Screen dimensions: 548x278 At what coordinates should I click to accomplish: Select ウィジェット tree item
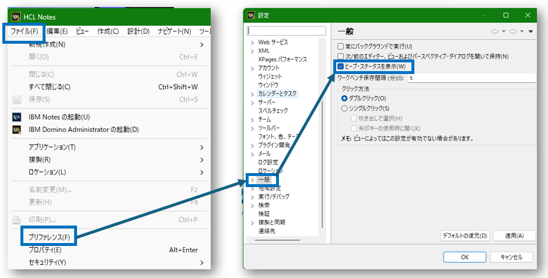click(270, 77)
